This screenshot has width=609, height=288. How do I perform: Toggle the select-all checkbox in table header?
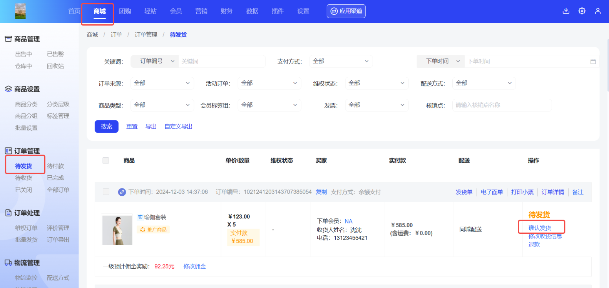pyautogui.click(x=106, y=160)
